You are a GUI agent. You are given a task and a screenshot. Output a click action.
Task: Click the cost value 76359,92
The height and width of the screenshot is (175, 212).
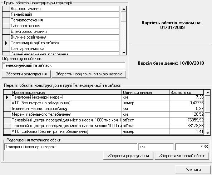(195, 120)
